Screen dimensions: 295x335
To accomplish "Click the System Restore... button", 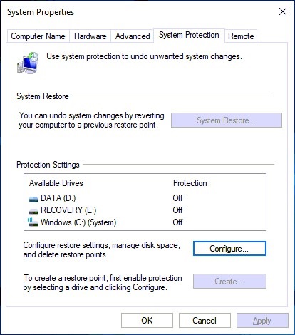I will 227,120.
